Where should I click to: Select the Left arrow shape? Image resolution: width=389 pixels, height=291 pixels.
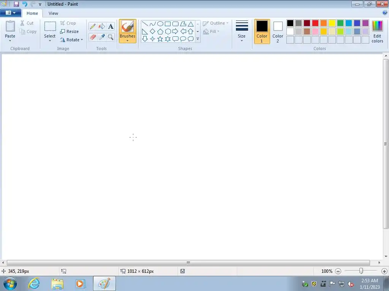[x=183, y=31]
